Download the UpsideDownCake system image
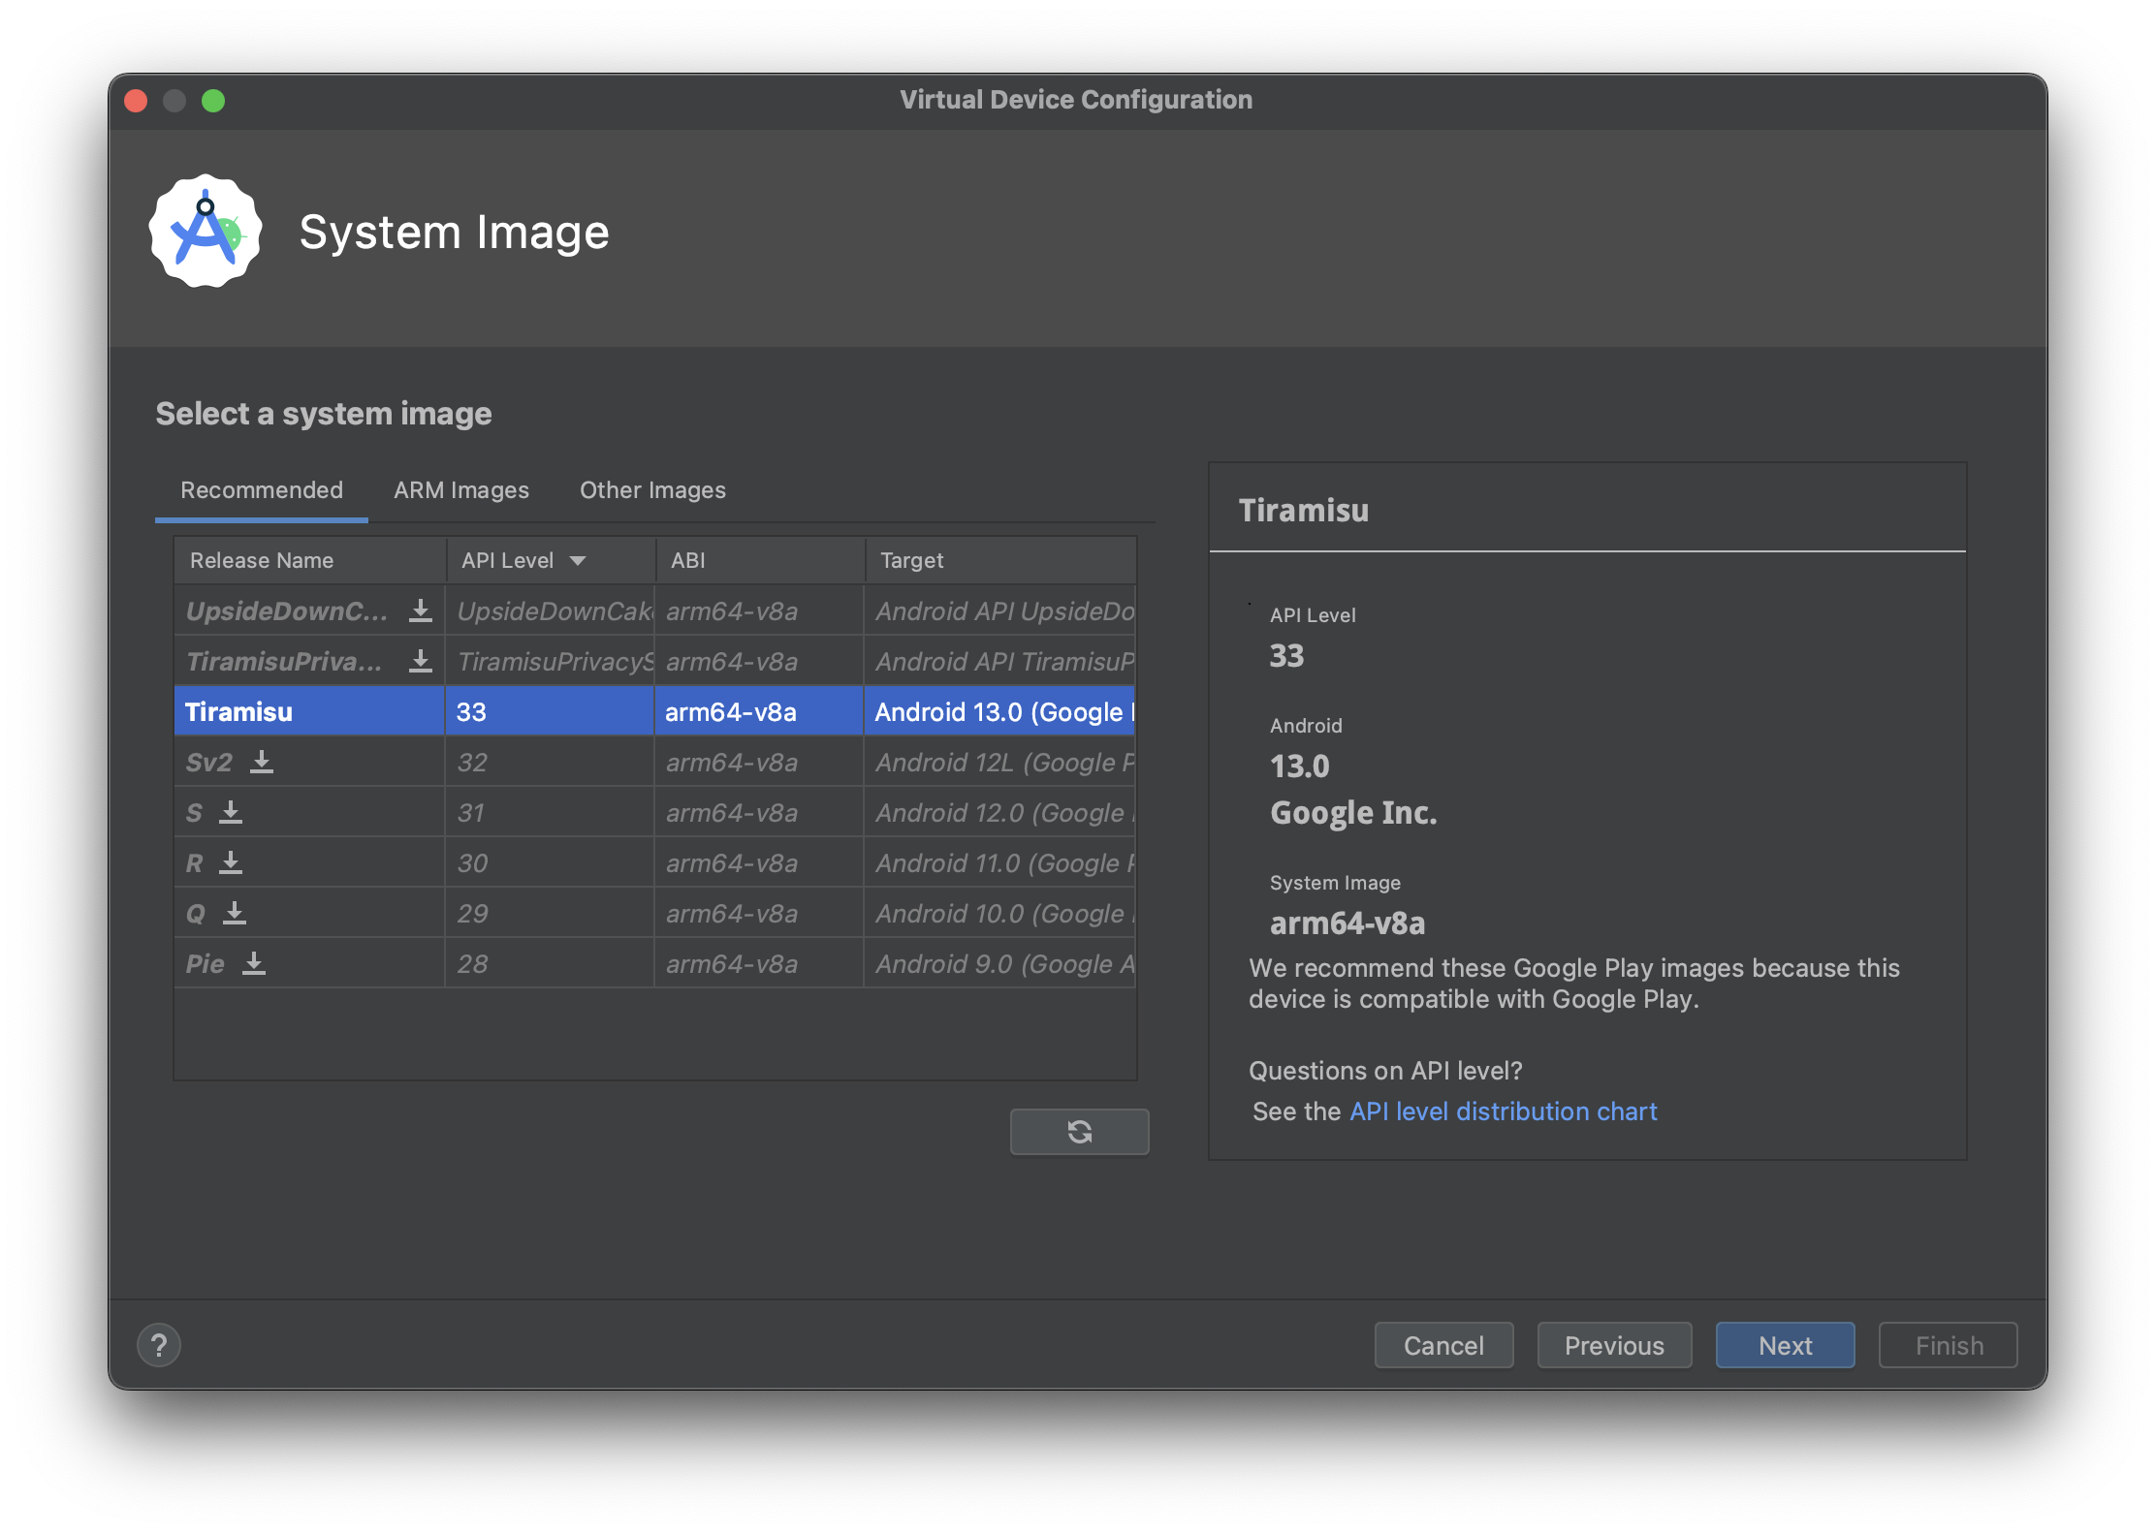Screen dimensions: 2156x1533 click(x=420, y=610)
